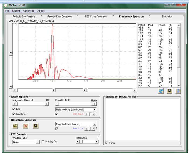Open the Mount menu
This screenshot has width=189, height=153.
[x=16, y=11]
